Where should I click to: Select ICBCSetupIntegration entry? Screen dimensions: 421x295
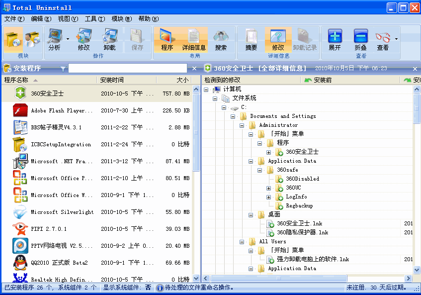coord(97,144)
